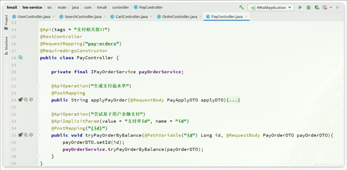Click the Spring web gutter icon on line 35
347x170 pixels.
[x=26, y=135]
